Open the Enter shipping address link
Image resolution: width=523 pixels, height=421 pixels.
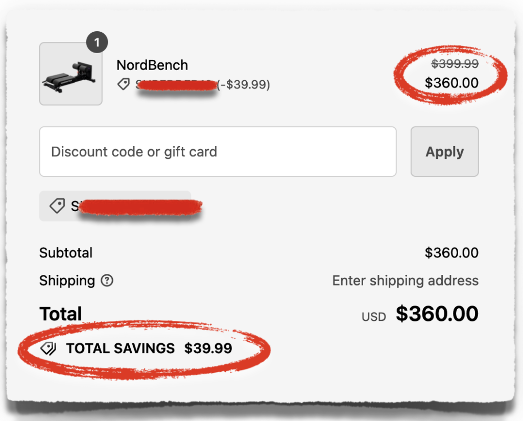405,280
